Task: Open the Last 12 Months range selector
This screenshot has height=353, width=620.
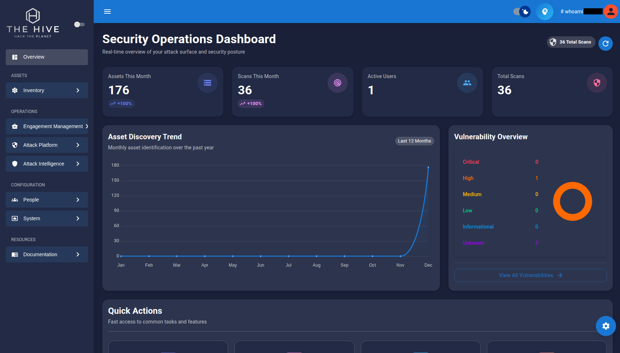Action: (x=414, y=141)
